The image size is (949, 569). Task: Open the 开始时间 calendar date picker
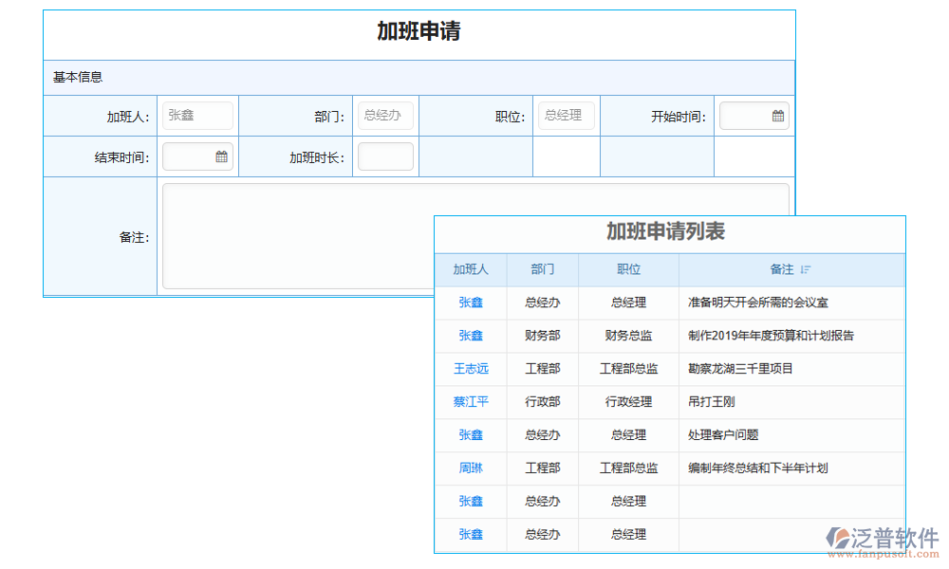778,116
